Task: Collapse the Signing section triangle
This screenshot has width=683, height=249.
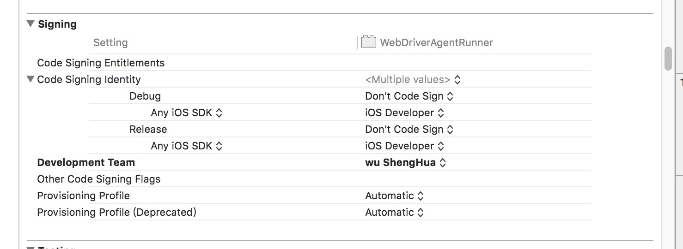Action: pos(30,24)
